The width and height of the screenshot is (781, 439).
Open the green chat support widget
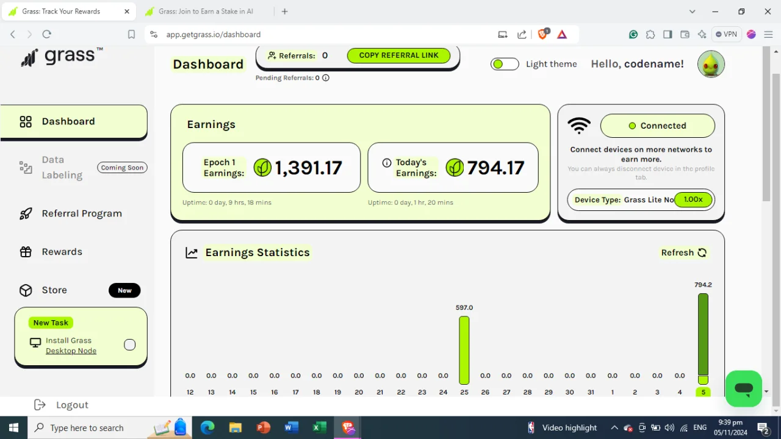(744, 388)
